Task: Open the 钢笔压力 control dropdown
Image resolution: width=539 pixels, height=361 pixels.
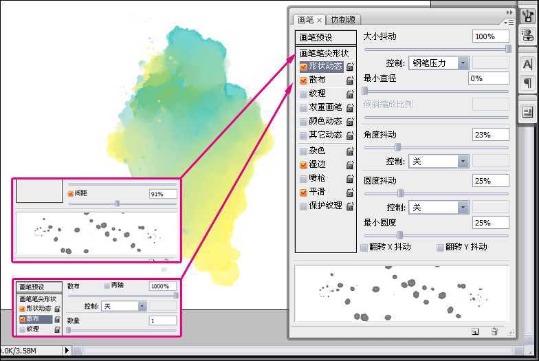Action: pyautogui.click(x=439, y=63)
